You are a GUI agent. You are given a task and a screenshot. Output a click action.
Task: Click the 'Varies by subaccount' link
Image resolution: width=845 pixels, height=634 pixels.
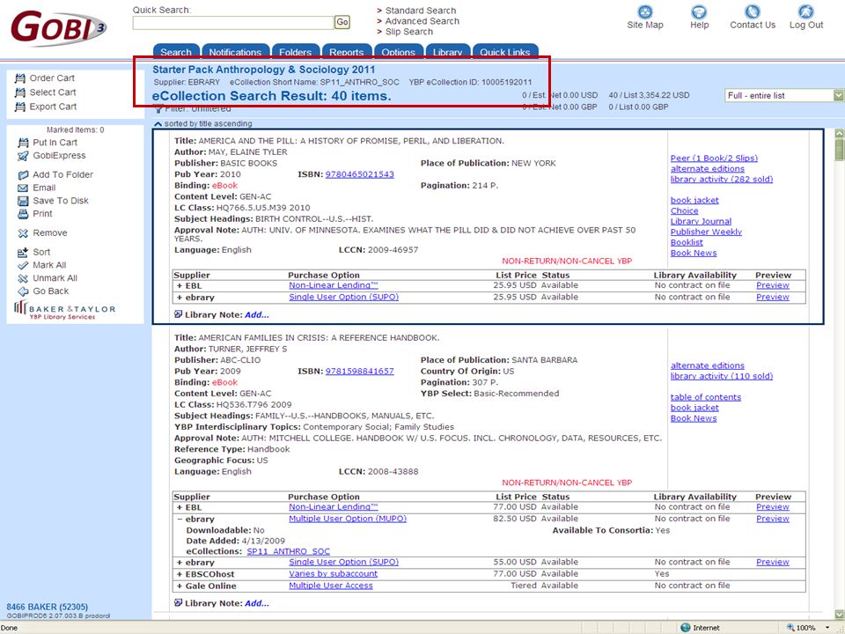click(333, 573)
